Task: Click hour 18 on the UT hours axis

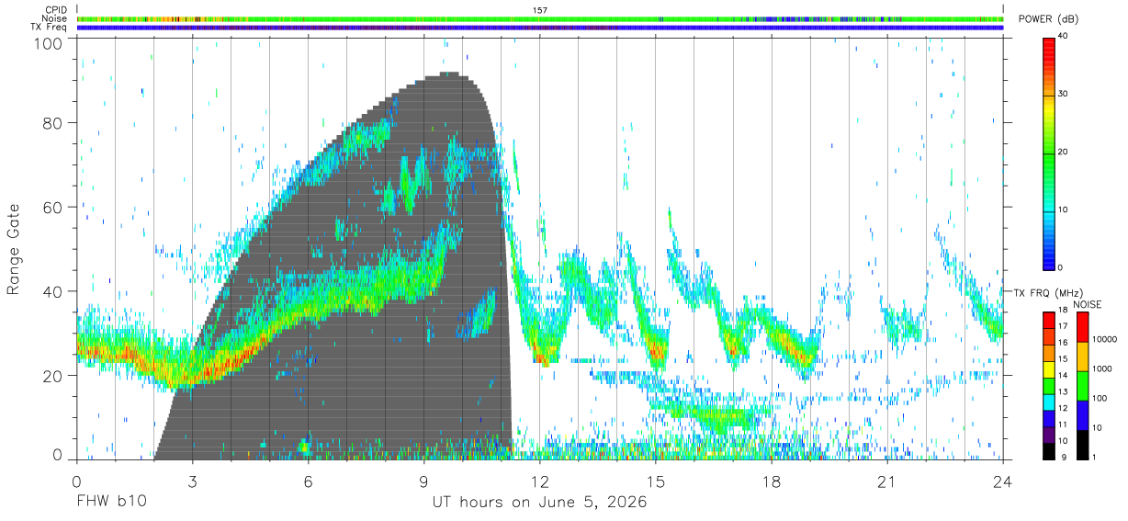Action: tap(772, 481)
